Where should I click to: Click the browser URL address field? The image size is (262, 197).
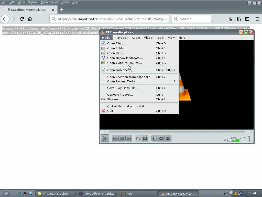(x=109, y=19)
